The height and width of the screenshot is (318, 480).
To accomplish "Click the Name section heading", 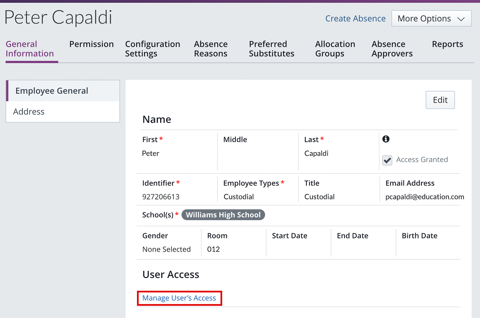I will (x=157, y=120).
